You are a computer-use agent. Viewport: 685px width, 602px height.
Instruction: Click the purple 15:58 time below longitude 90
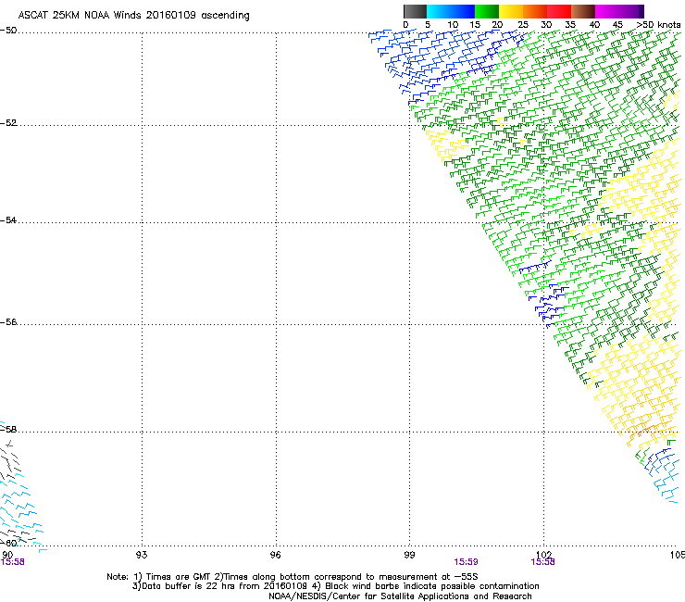click(13, 562)
